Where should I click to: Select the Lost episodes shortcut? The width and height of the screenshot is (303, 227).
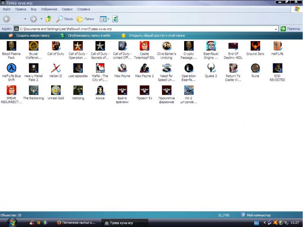click(78, 68)
